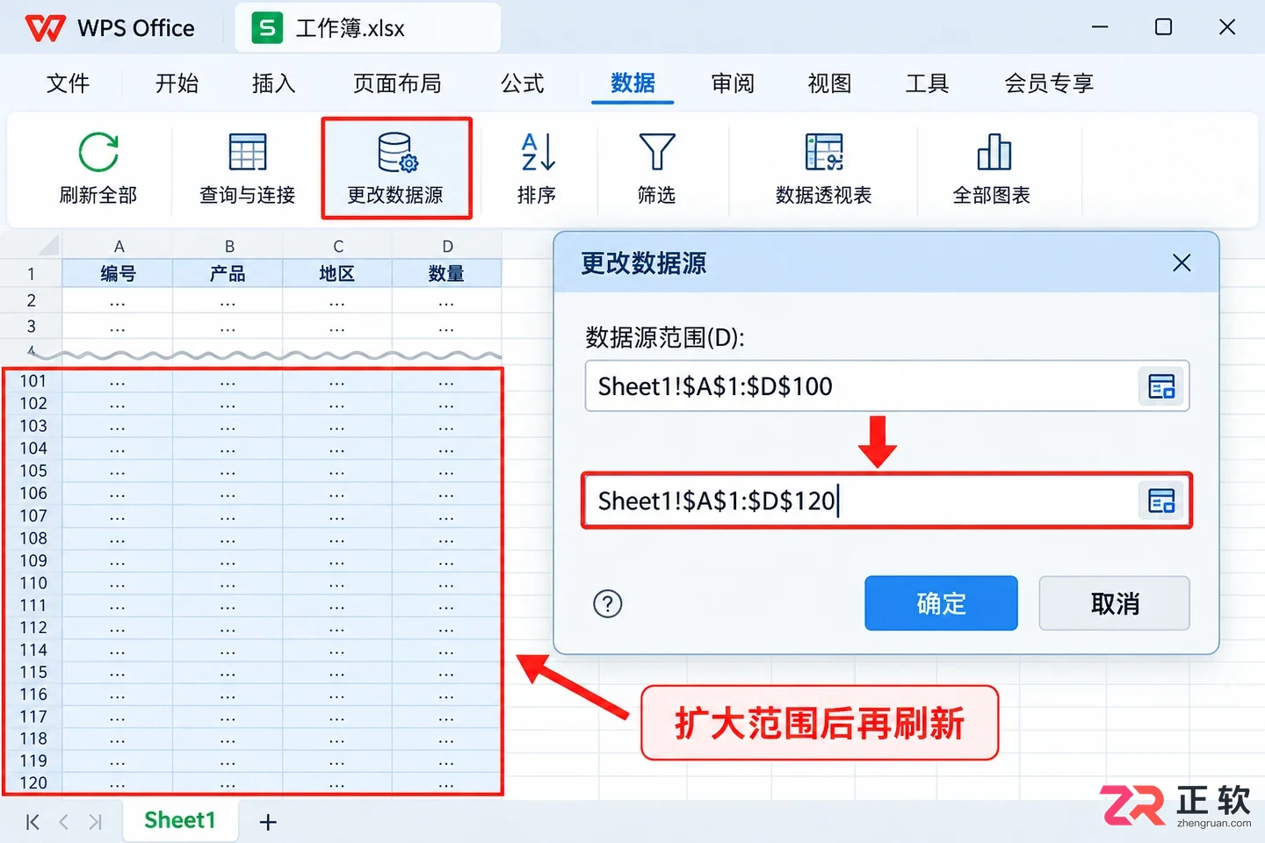
Task: Click the 编号 header cell
Action: (119, 274)
